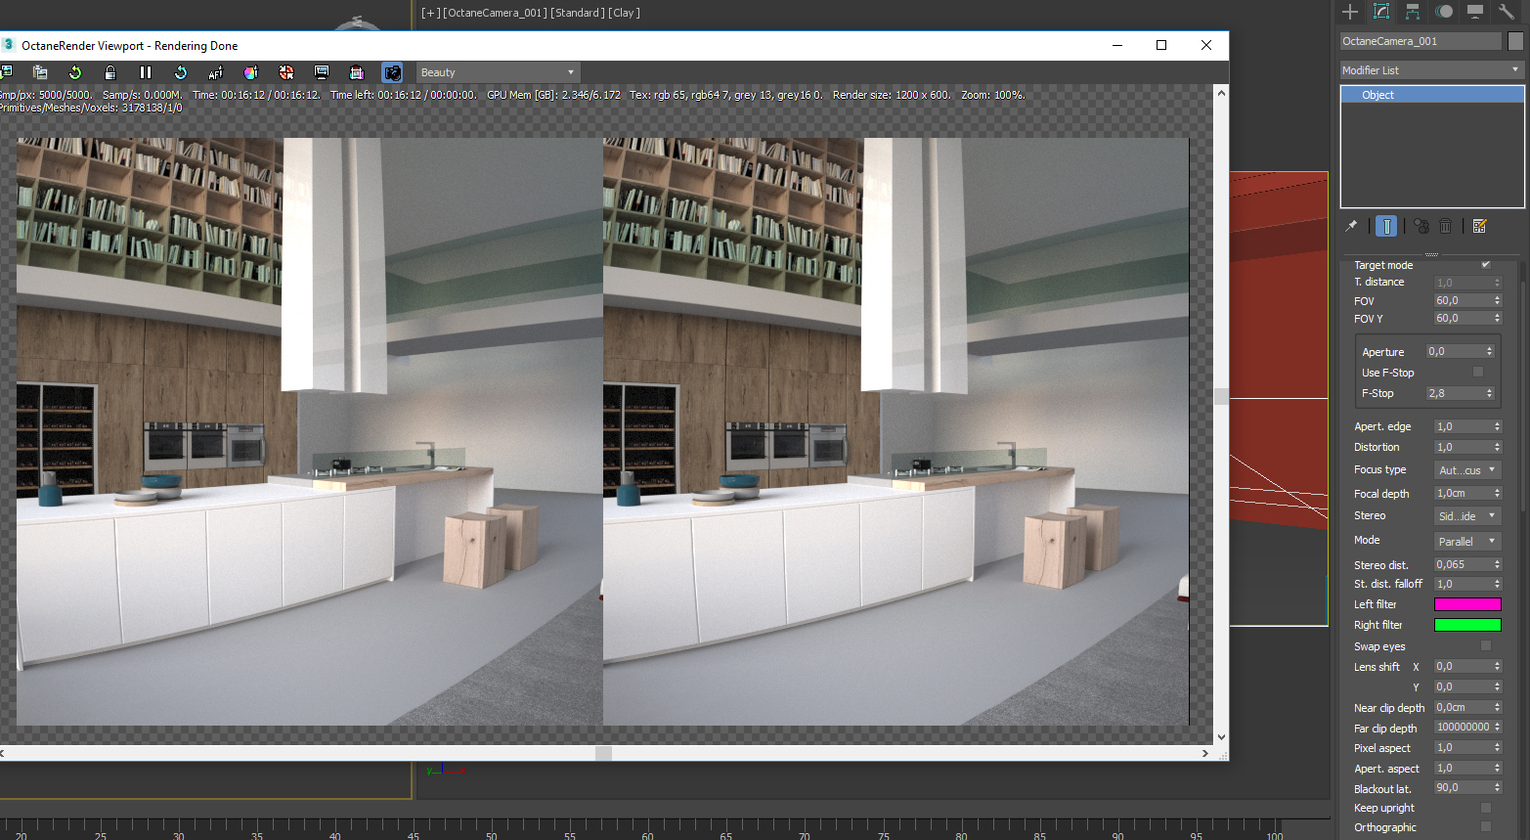
Task: Expand the Modifier List dropdown
Action: (x=1431, y=70)
